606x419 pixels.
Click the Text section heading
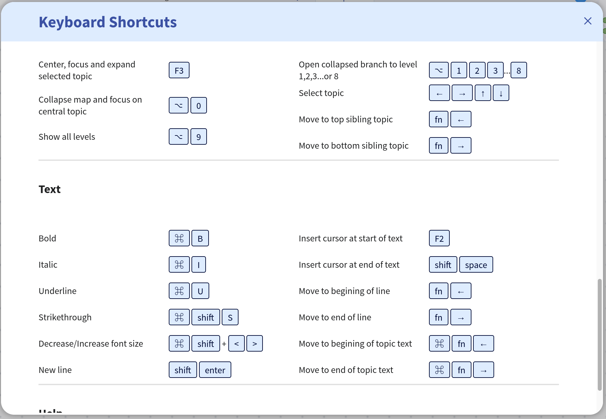[50, 189]
